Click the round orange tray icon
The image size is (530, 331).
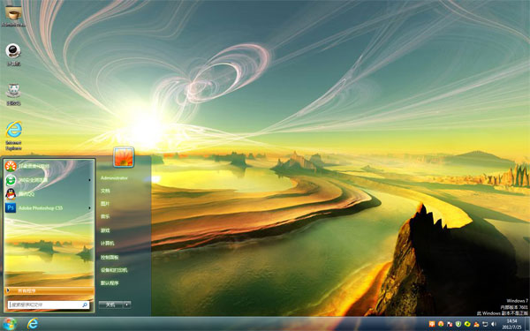point(441,324)
